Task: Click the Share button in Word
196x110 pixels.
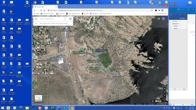Action: point(182,18)
